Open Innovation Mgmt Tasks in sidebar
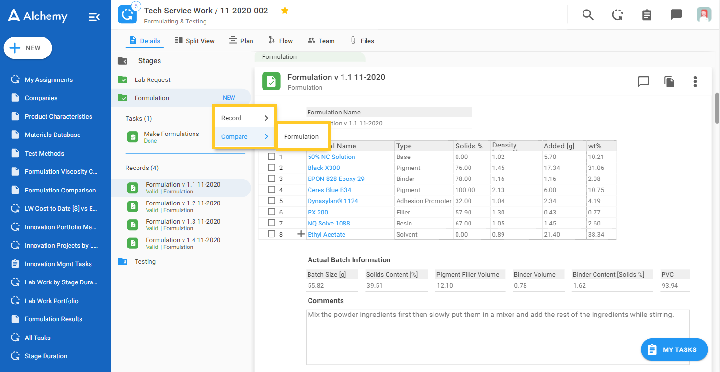 pyautogui.click(x=58, y=264)
